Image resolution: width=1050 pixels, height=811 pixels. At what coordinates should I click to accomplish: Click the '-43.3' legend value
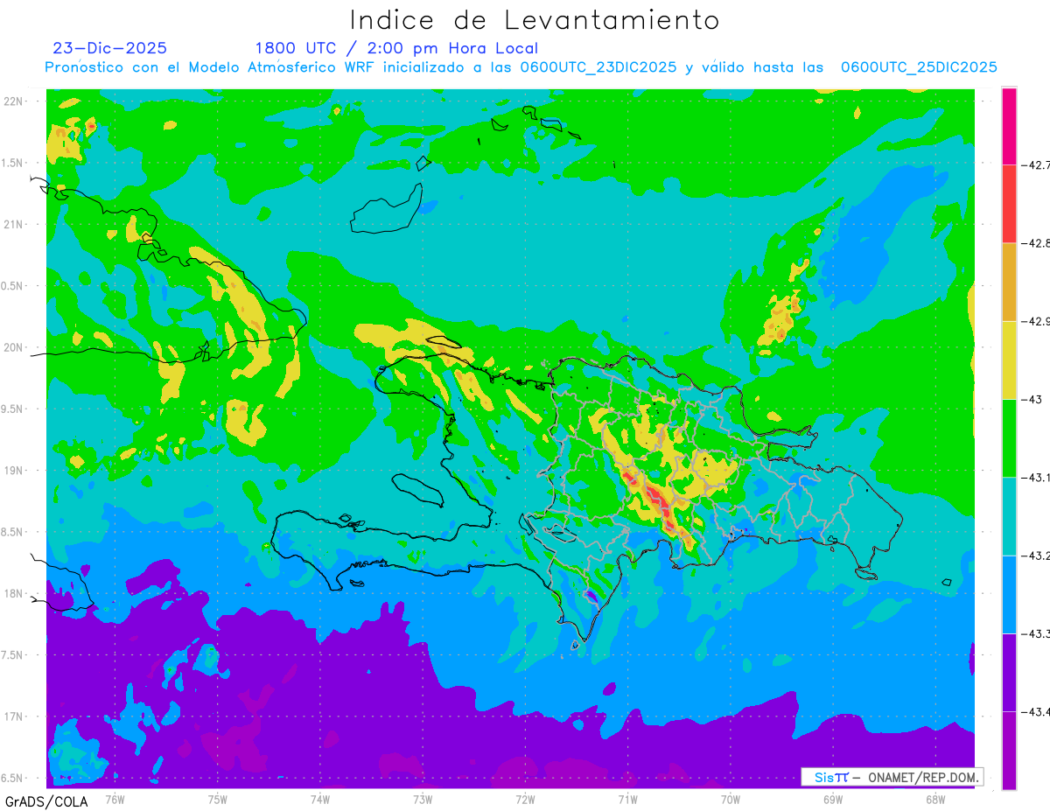coord(1034,633)
